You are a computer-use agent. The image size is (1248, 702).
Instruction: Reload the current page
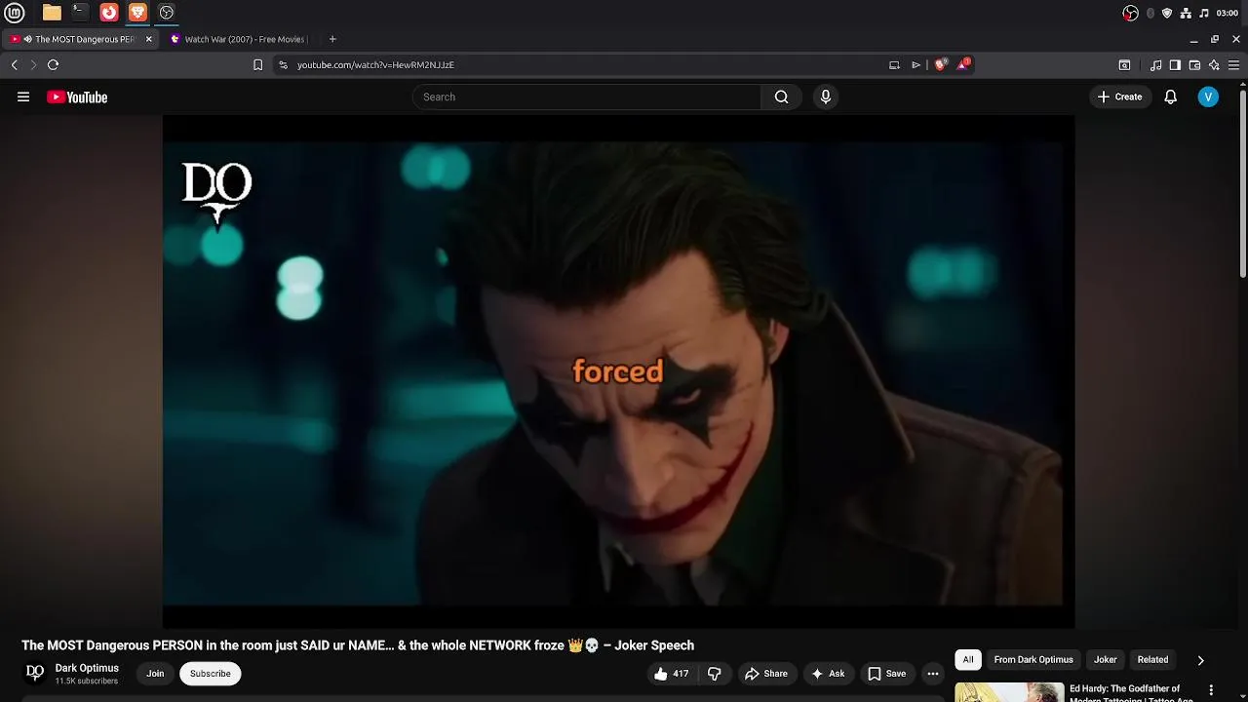pyautogui.click(x=54, y=64)
